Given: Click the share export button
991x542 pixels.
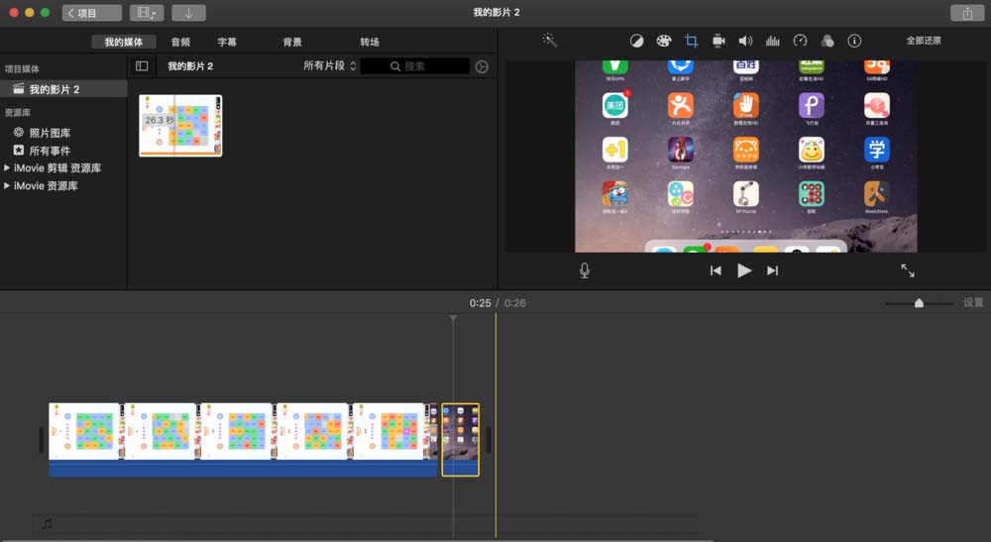Looking at the screenshot, I should [x=967, y=13].
